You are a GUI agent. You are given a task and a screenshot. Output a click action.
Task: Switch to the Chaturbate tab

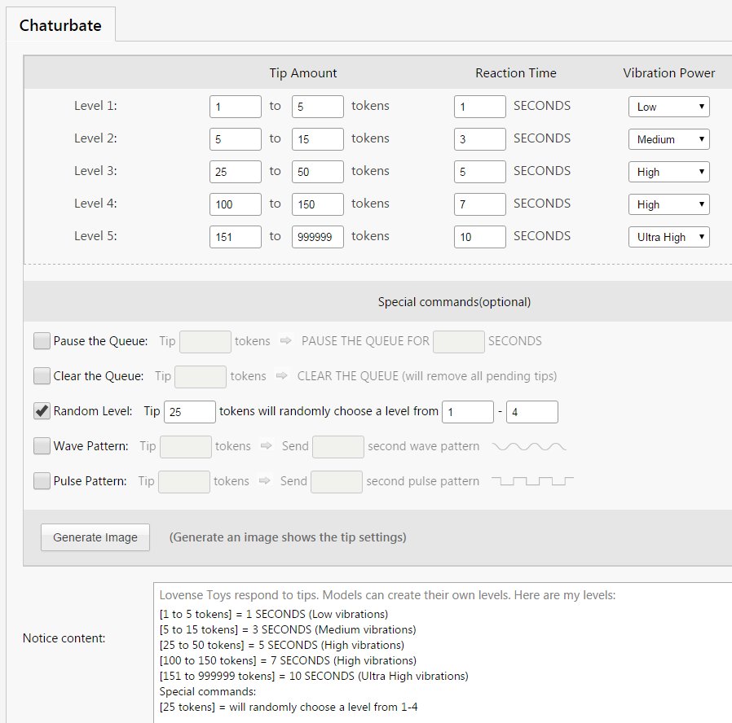pyautogui.click(x=60, y=24)
